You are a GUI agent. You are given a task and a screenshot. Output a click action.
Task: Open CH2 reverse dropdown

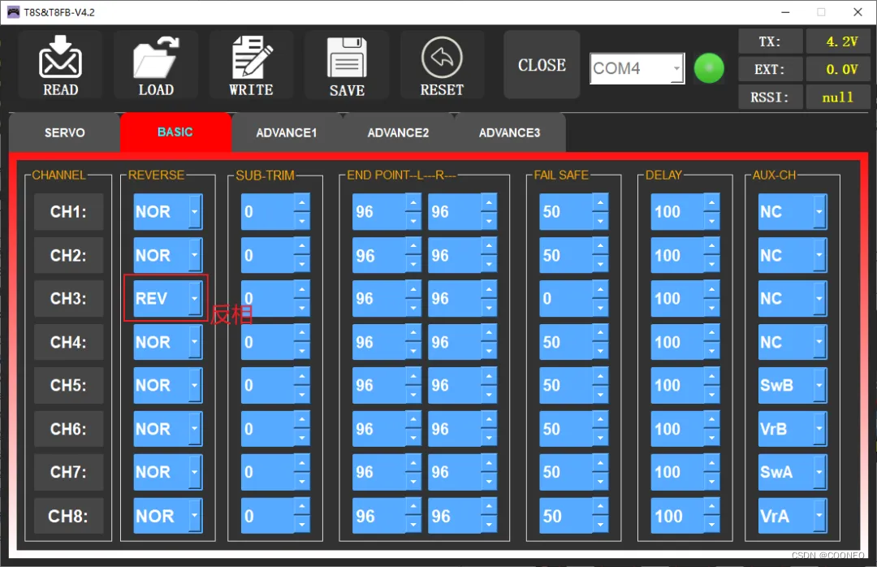(195, 255)
